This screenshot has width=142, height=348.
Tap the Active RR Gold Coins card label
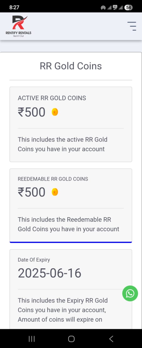[x=52, y=98]
